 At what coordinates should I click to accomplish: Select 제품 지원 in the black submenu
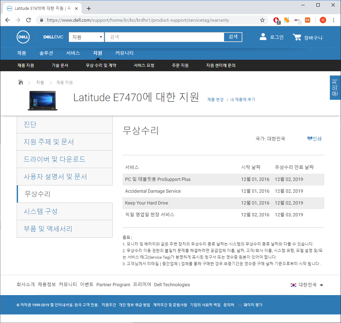point(26,65)
